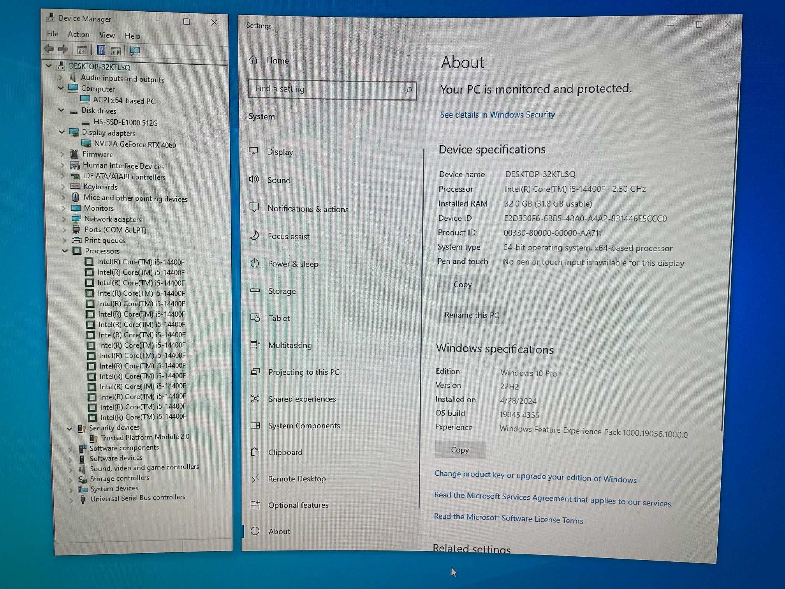Expand Ports (COM & LPT) category
Viewport: 785px width, 589px height.
click(x=64, y=230)
